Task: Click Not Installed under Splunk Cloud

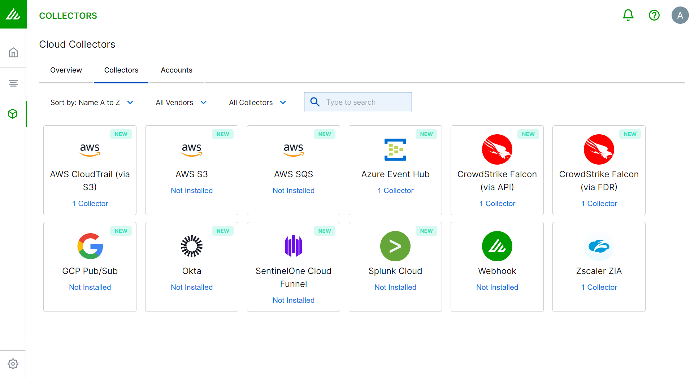Action: (x=395, y=287)
